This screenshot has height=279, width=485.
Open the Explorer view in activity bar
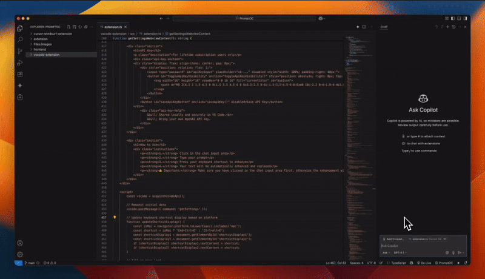pyautogui.click(x=20, y=29)
